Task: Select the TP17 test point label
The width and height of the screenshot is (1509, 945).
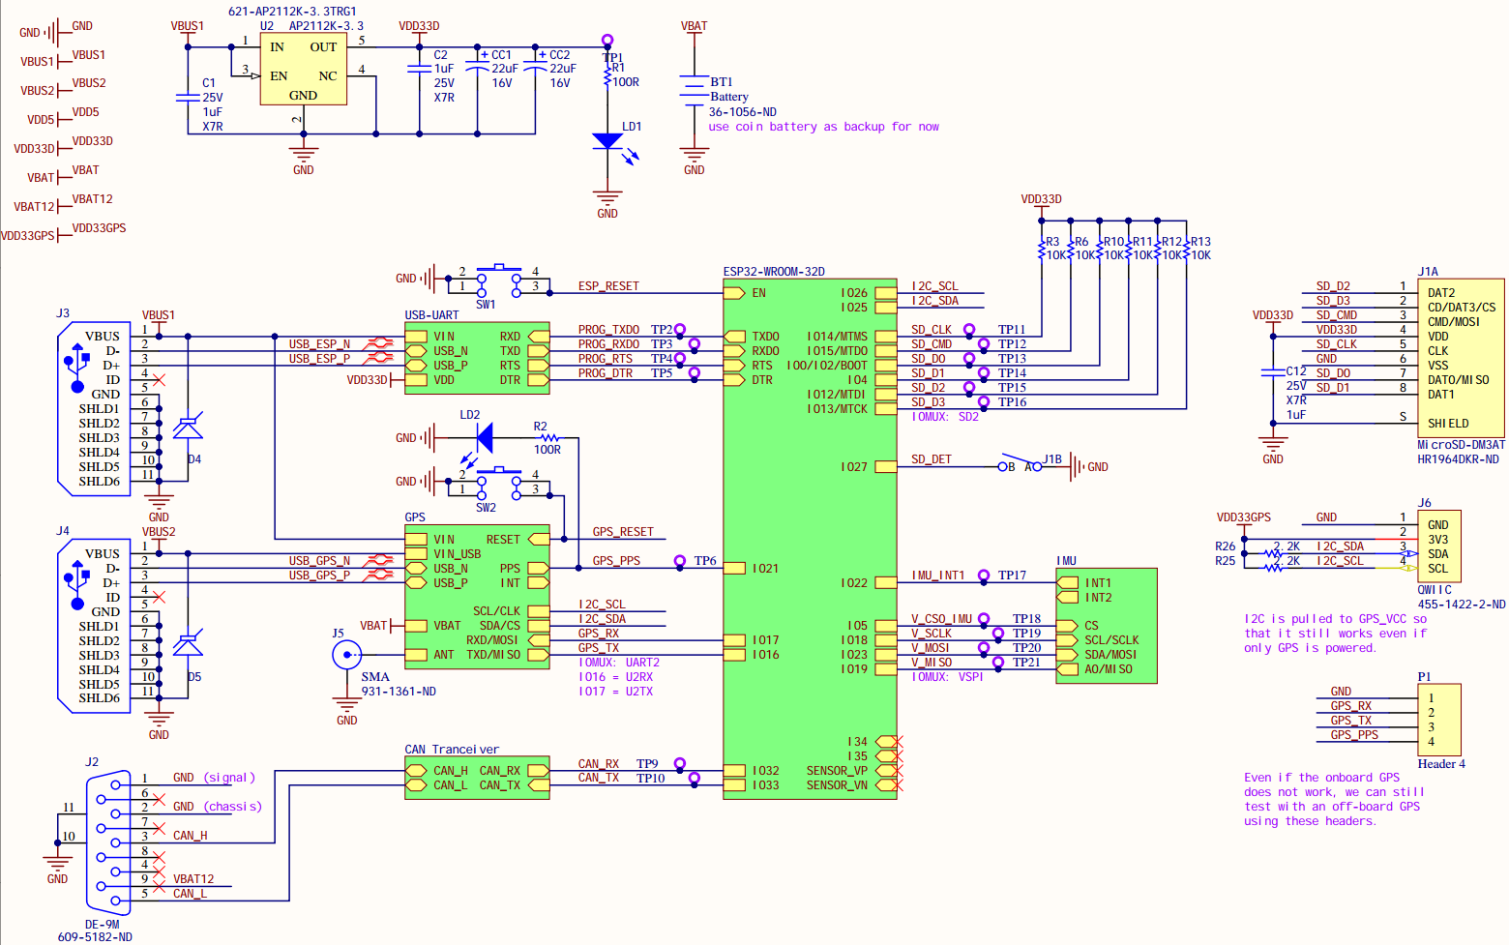Action: click(1012, 576)
